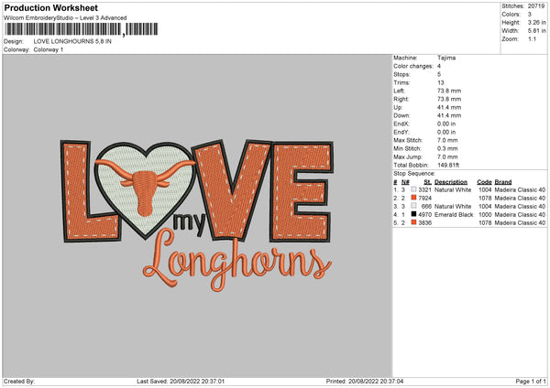Click the Down value '41.4 mm'
Viewport: 550px width, 388px height.
(449, 115)
